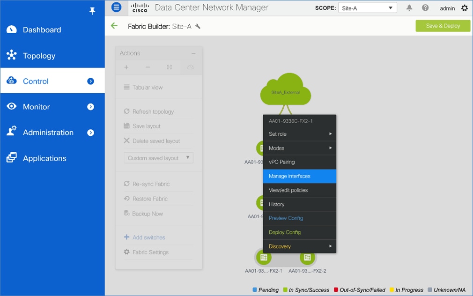Image resolution: width=473 pixels, height=296 pixels.
Task: Open the Modes submenu
Action: pos(300,148)
